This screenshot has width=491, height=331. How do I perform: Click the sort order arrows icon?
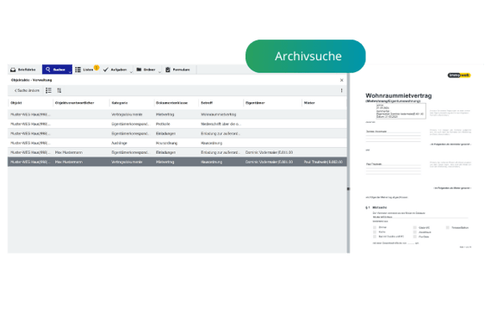(59, 90)
